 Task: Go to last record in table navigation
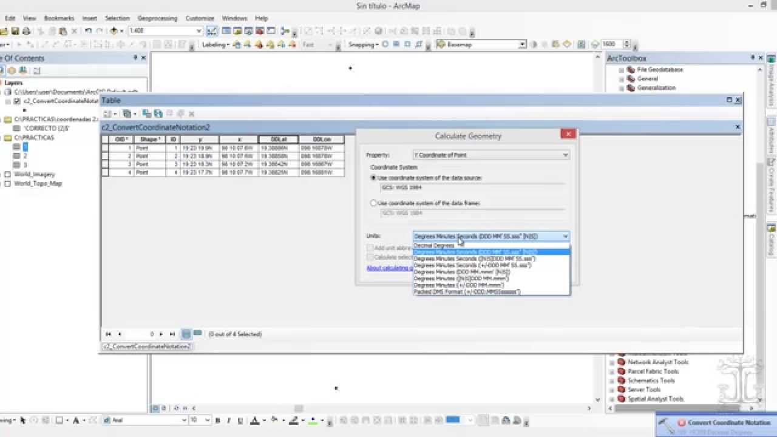172,334
